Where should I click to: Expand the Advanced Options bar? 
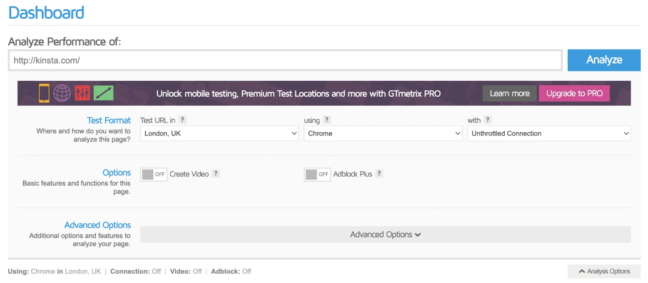385,234
